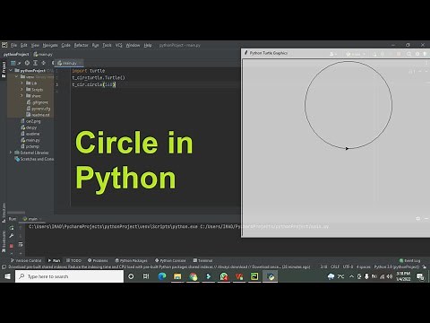Viewport: 430px width, 323px height.
Task: Open TODO tool window
Action: (73, 260)
